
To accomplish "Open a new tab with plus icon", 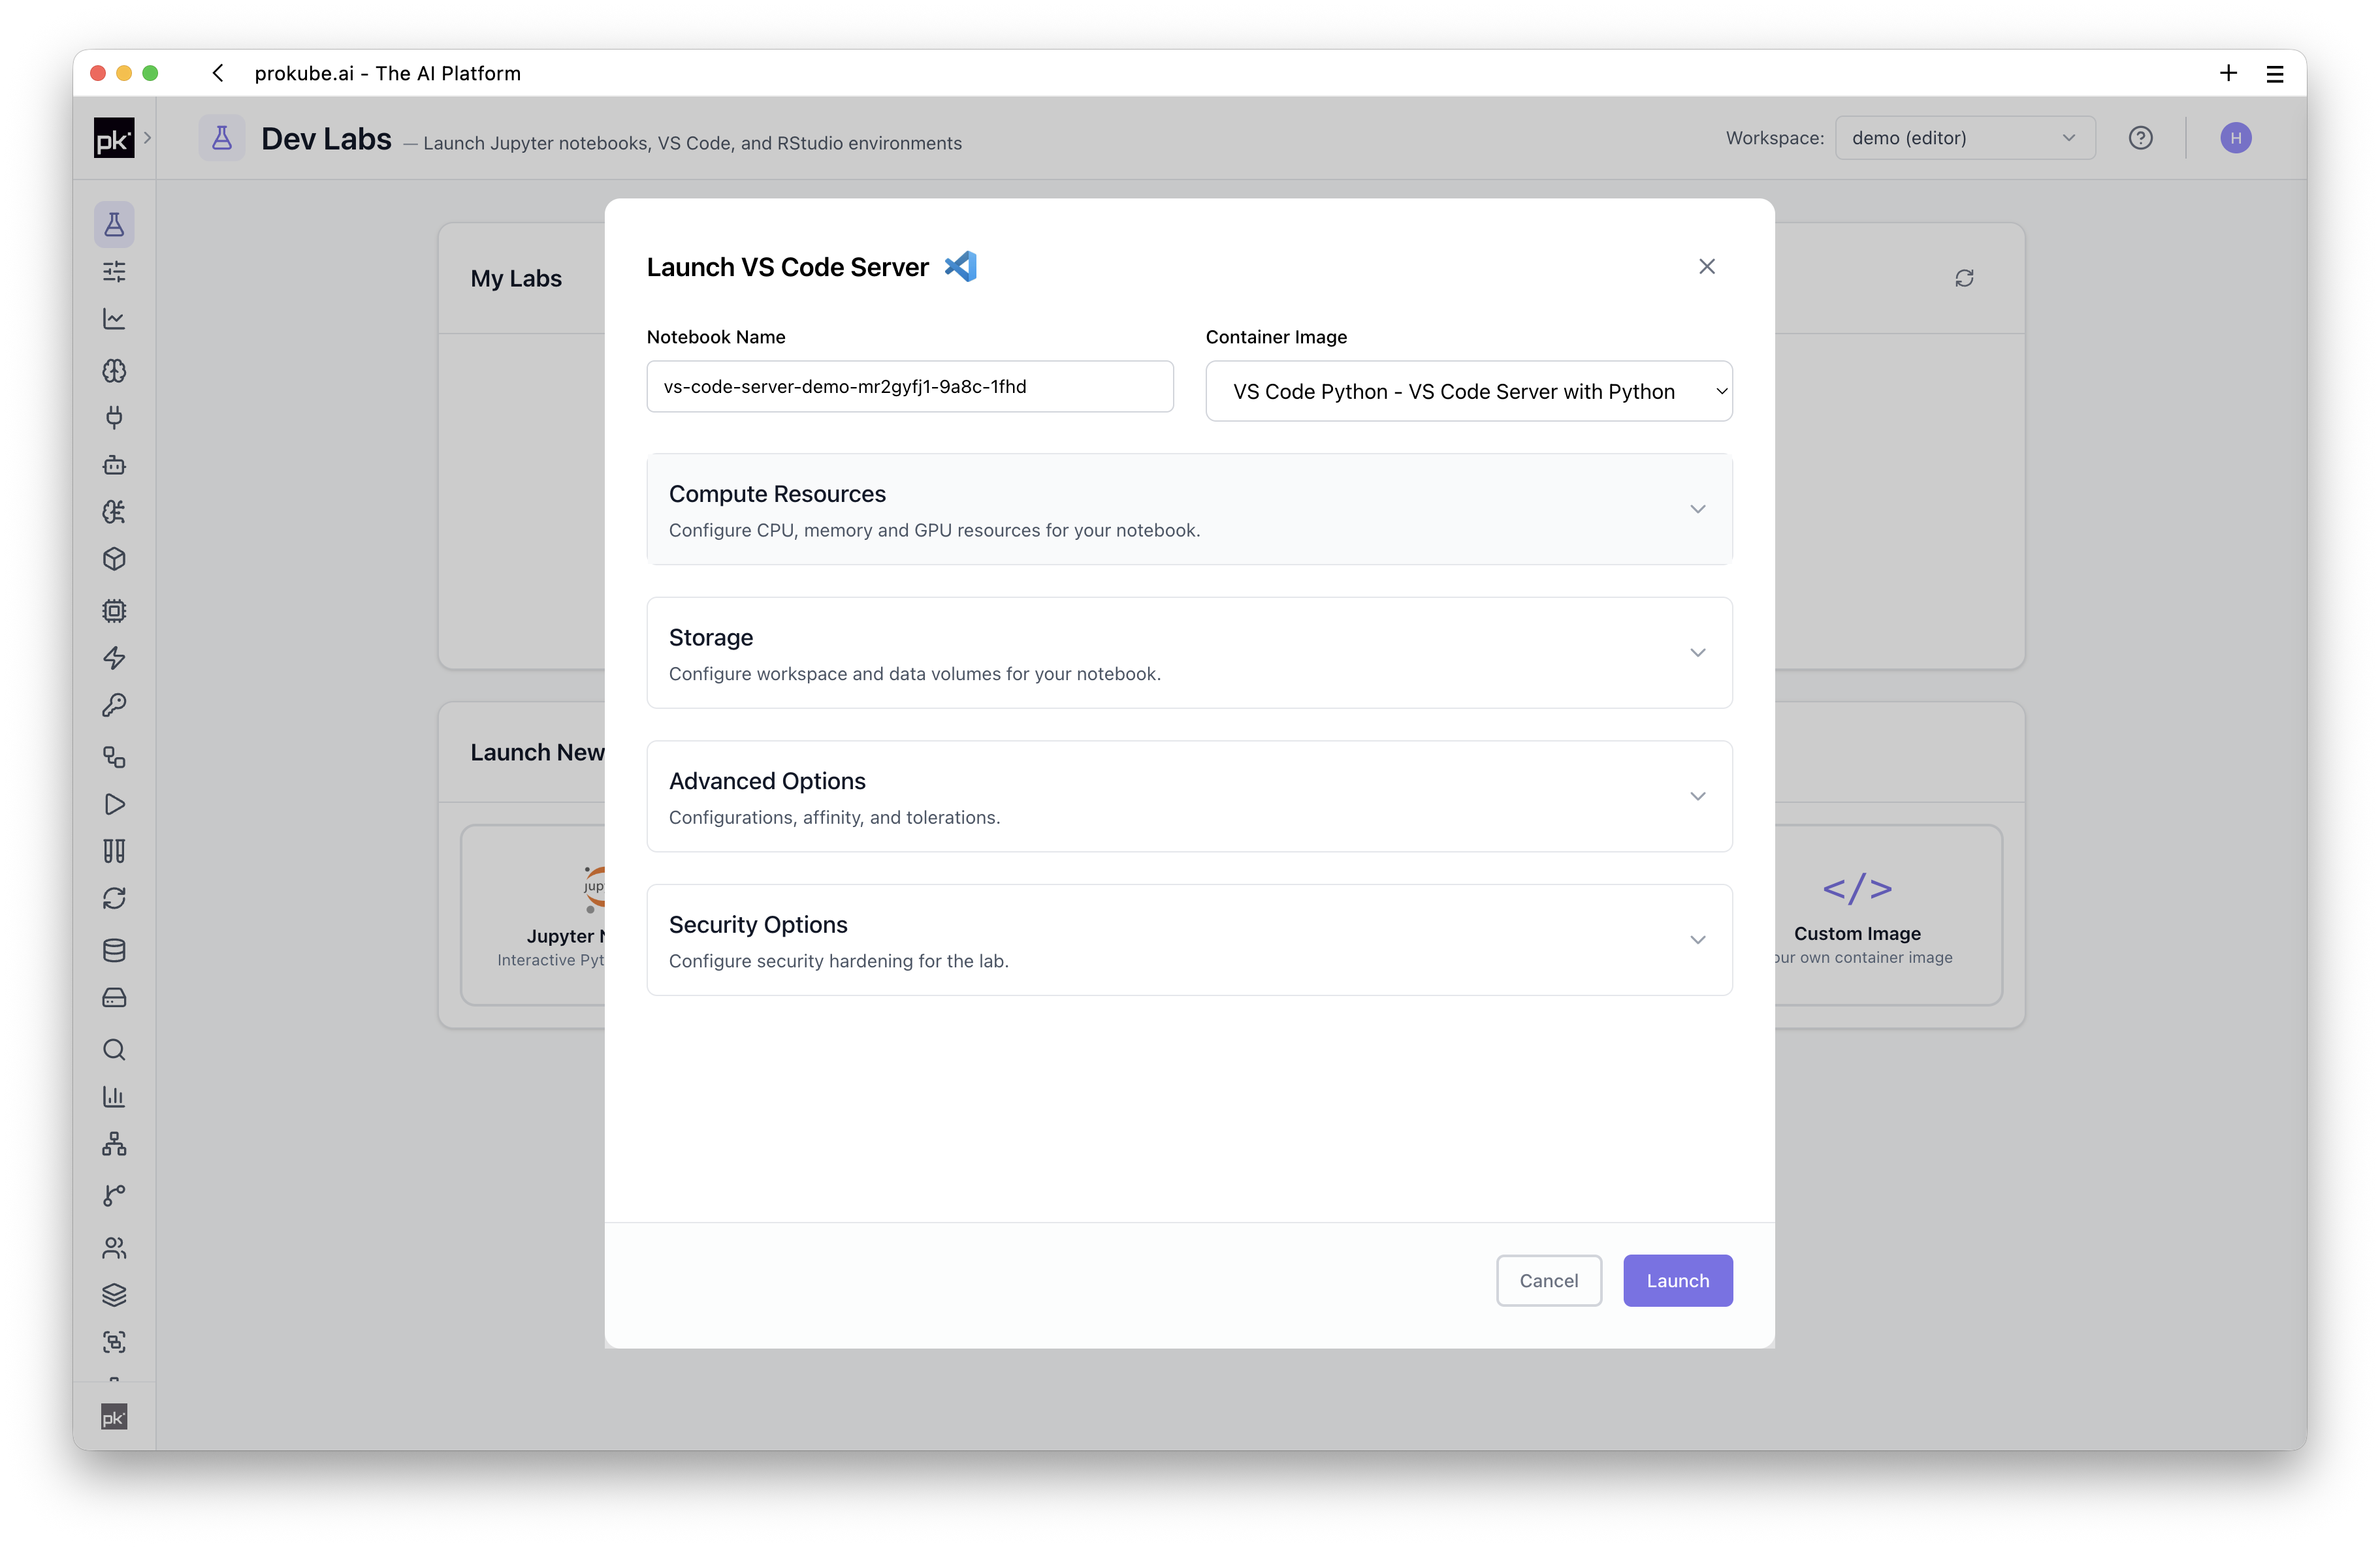I will (x=2228, y=73).
